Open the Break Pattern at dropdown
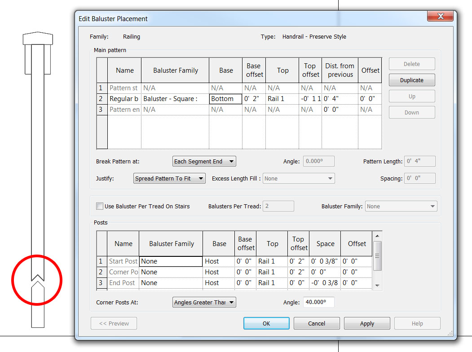Viewport: 472px width, 352px height. (x=204, y=161)
